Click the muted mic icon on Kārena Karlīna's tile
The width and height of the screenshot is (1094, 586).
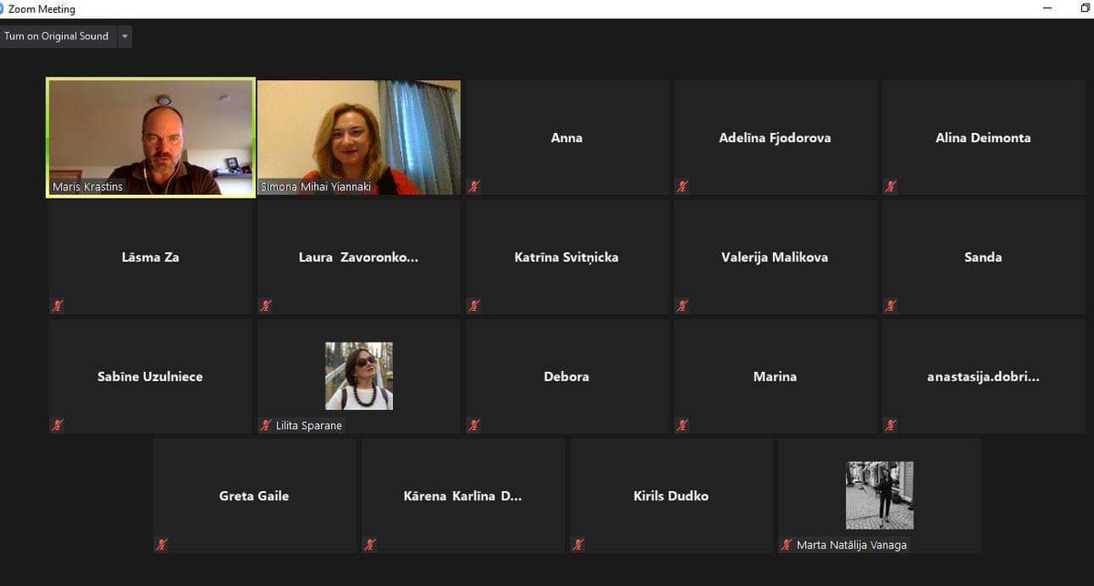point(370,544)
